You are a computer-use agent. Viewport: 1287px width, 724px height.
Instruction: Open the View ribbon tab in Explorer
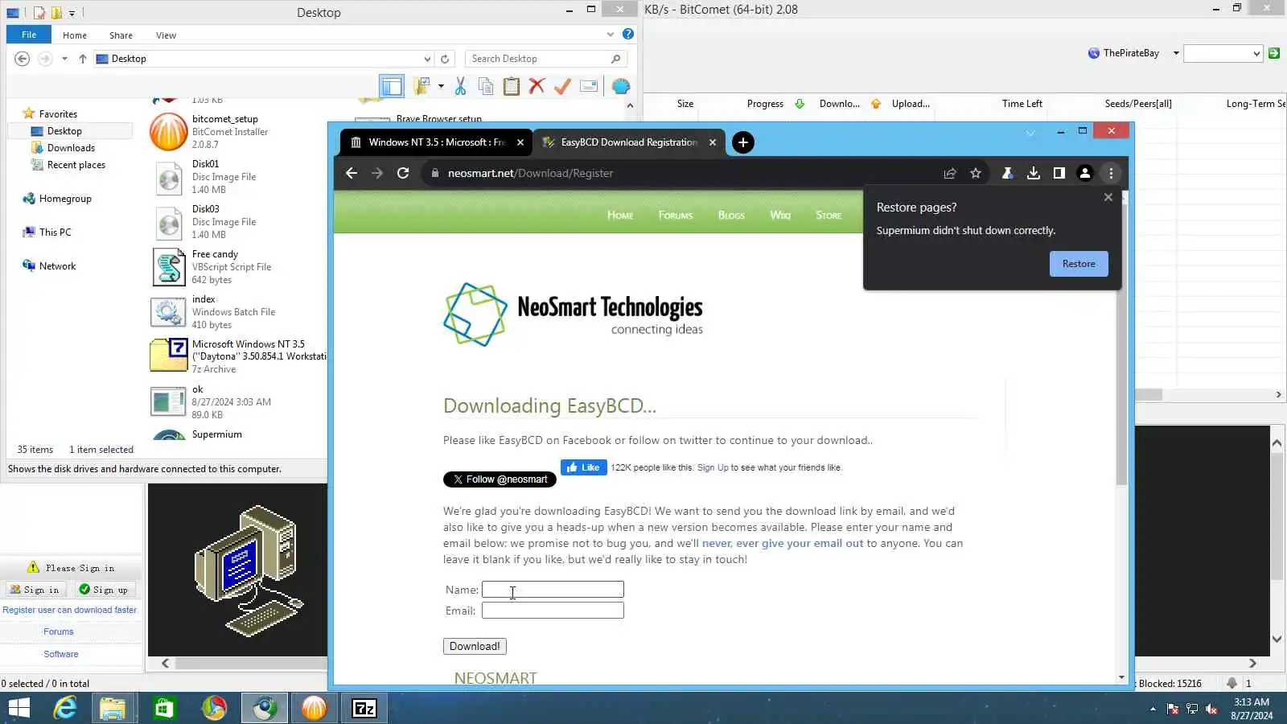[x=166, y=35]
